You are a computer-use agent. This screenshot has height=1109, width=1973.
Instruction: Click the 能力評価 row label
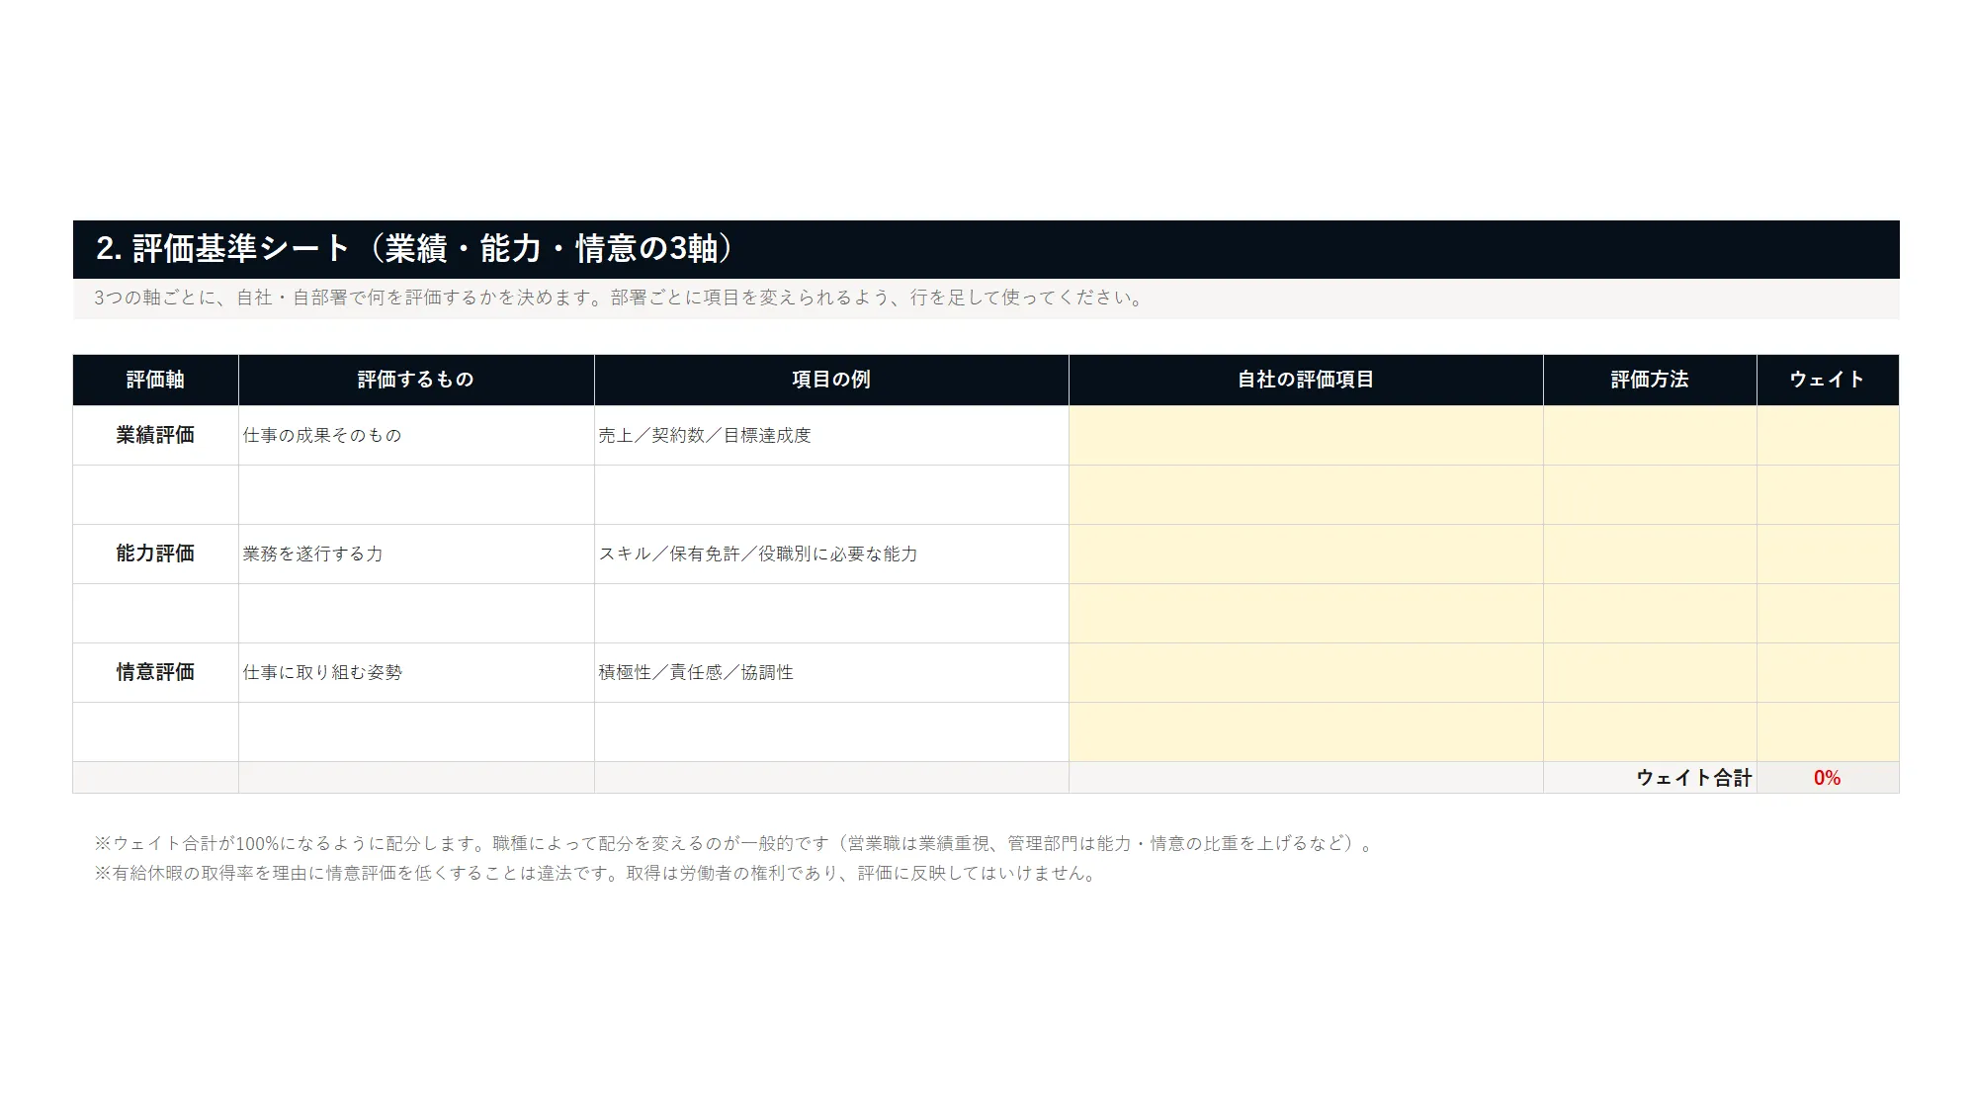(x=155, y=554)
